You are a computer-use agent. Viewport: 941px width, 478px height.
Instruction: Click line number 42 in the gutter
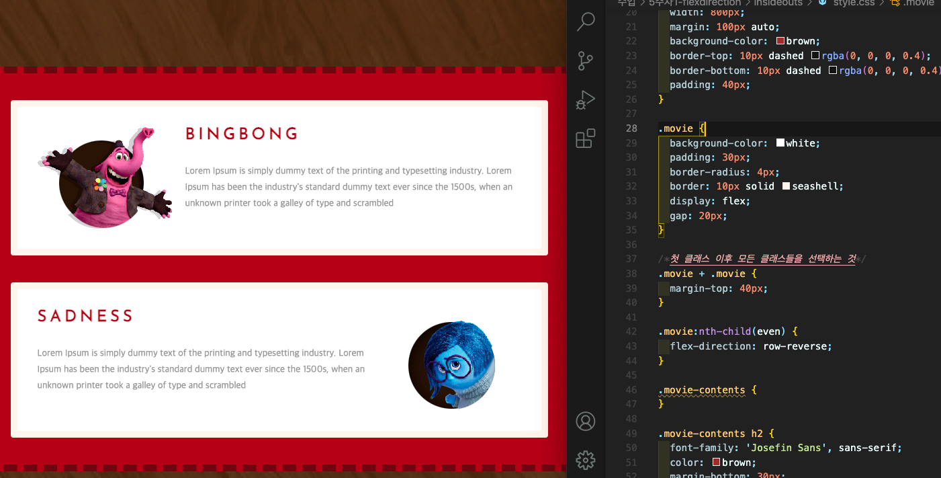pos(631,331)
